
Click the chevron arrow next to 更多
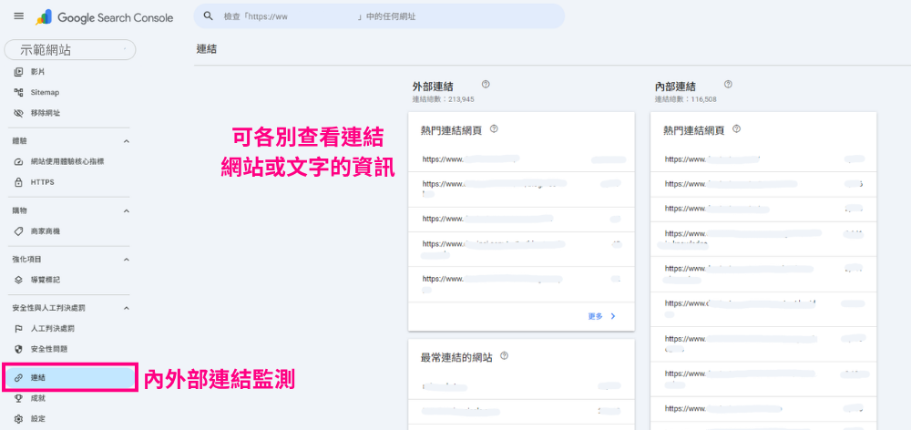(x=613, y=316)
